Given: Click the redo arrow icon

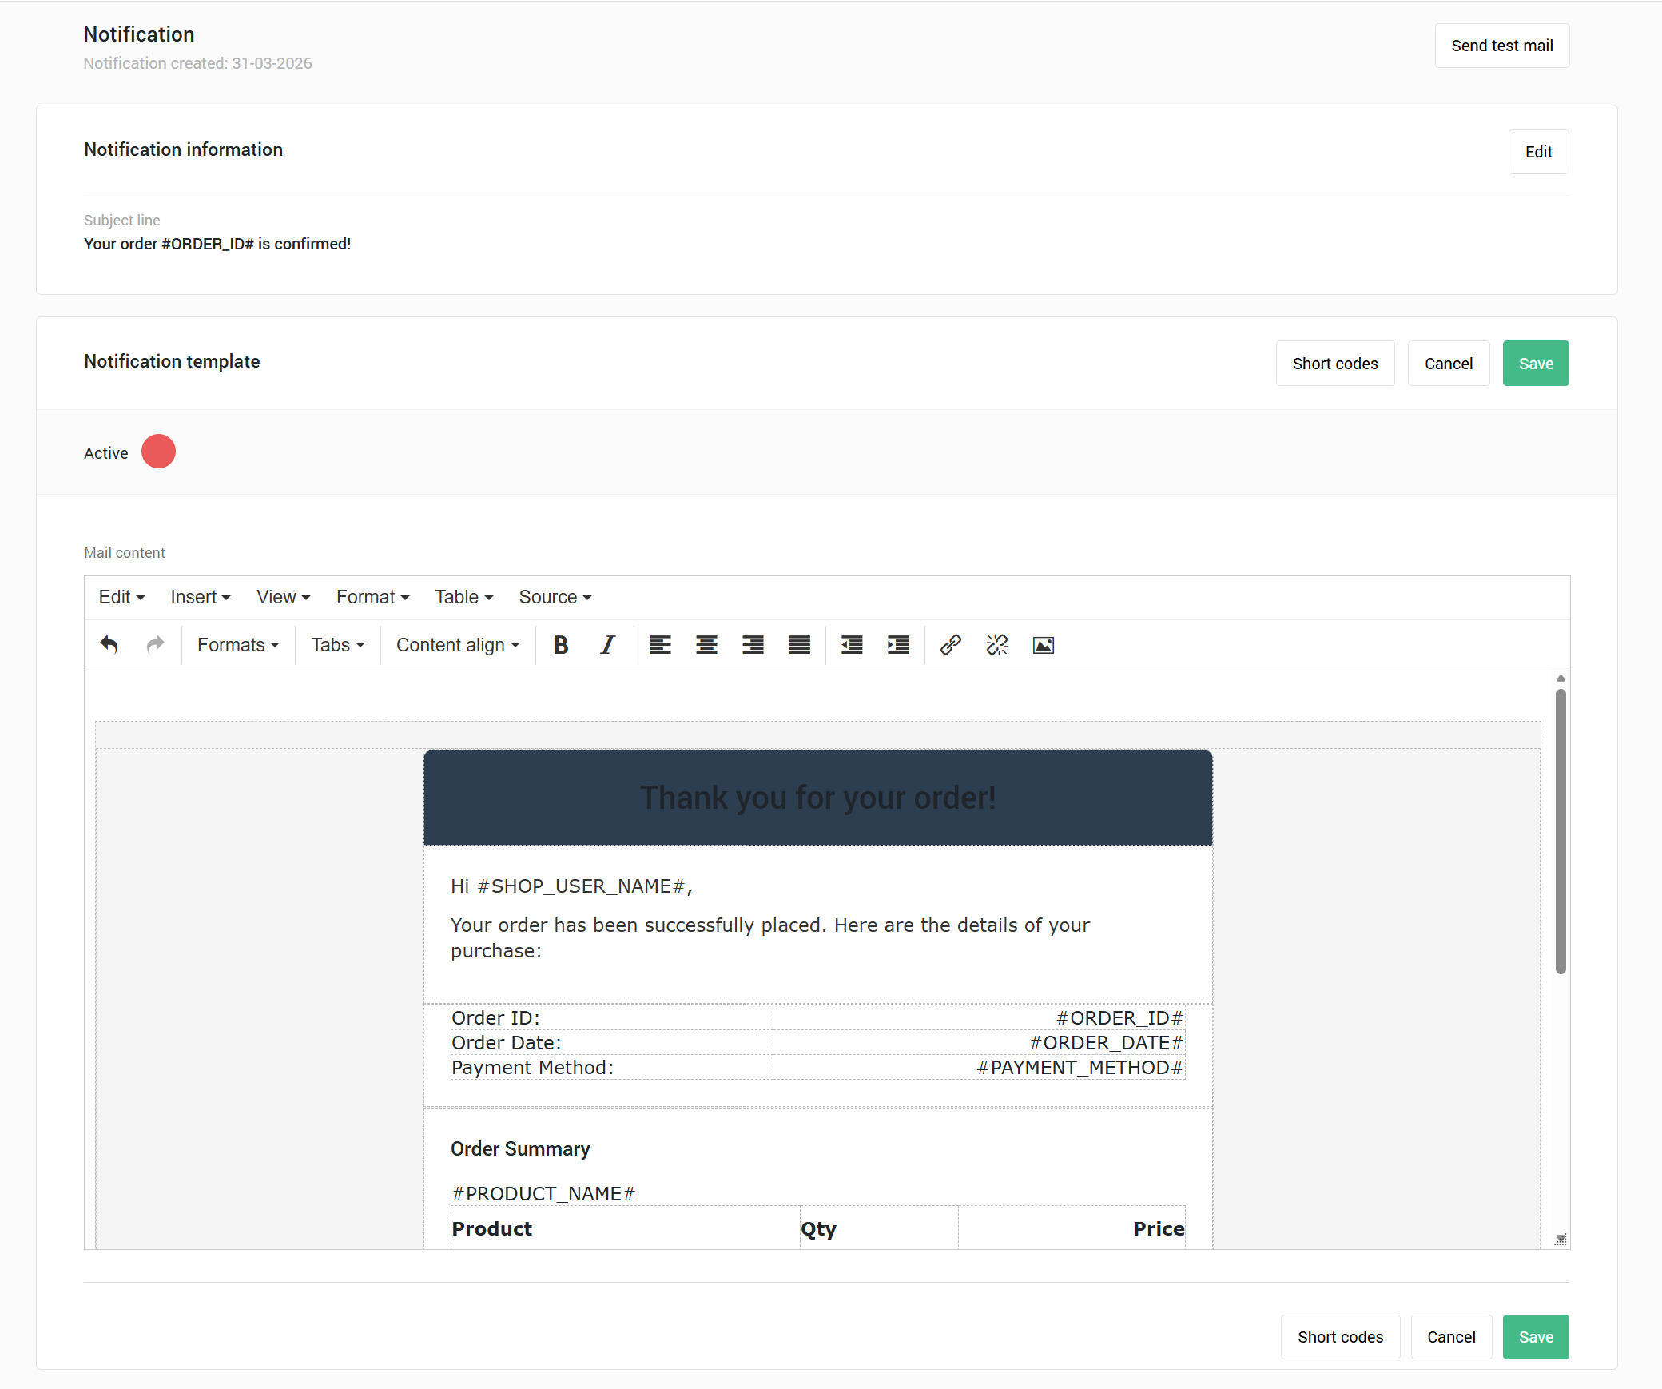Looking at the screenshot, I should 156,645.
